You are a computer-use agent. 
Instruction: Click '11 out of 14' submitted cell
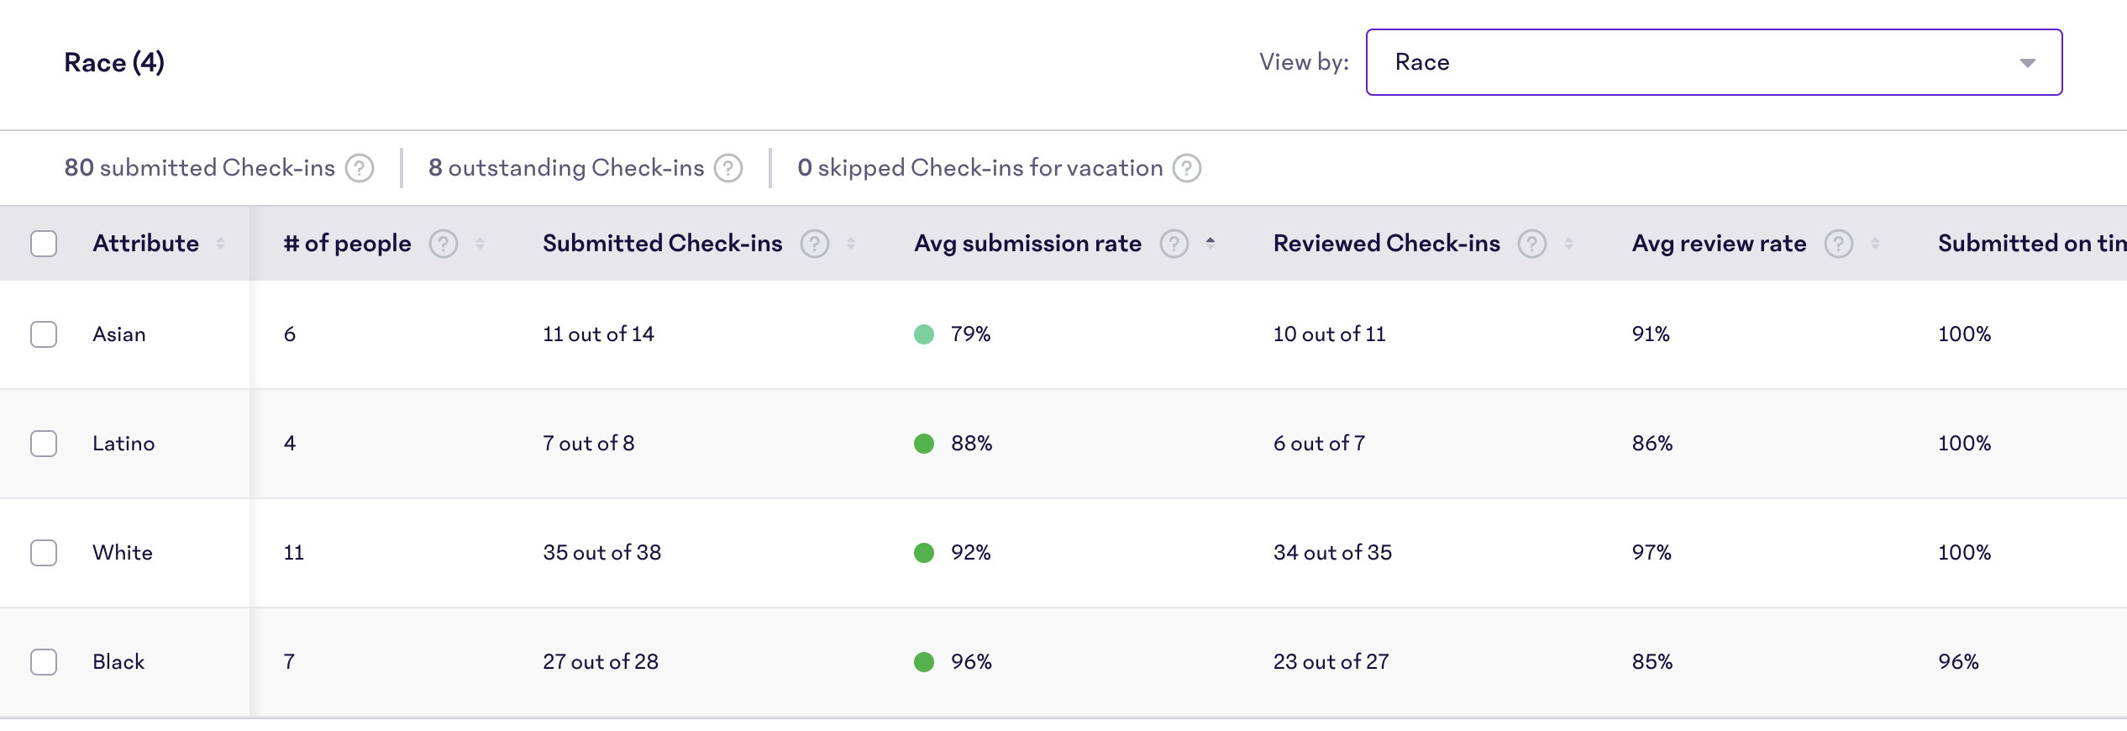coord(598,334)
